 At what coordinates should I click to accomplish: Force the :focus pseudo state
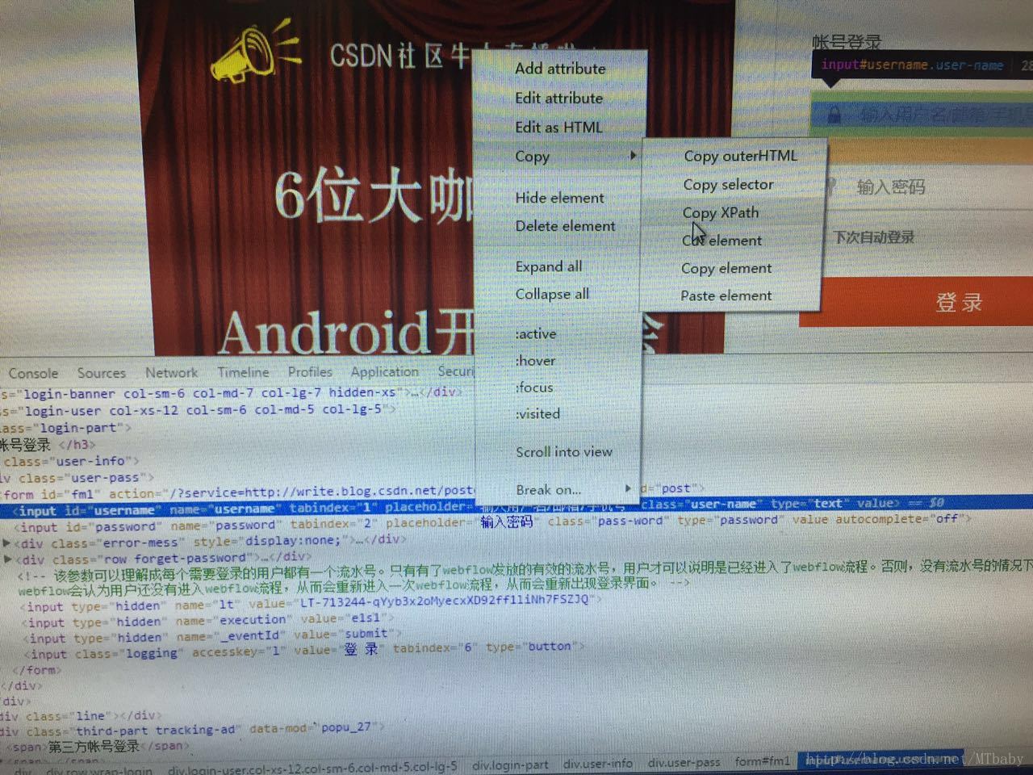click(x=534, y=387)
